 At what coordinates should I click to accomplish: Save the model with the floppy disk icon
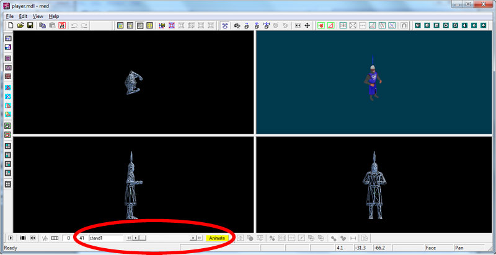coord(30,25)
